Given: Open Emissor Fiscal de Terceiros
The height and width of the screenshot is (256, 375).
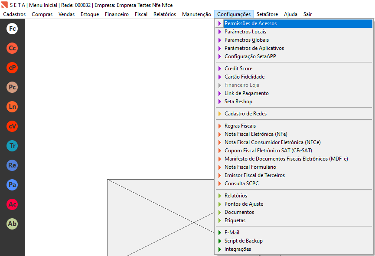Looking at the screenshot, I should pos(294,175).
